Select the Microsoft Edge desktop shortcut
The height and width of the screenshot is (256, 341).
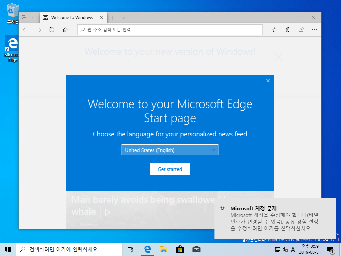12,49
